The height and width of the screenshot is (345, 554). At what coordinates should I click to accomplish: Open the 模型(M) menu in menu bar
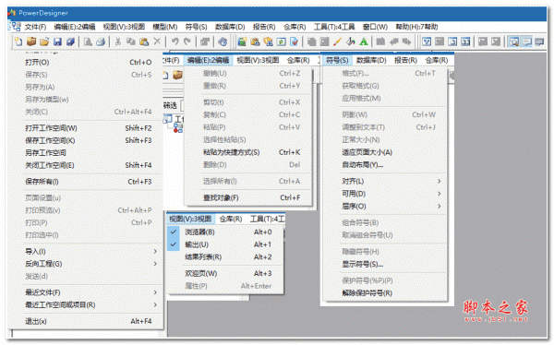point(165,27)
